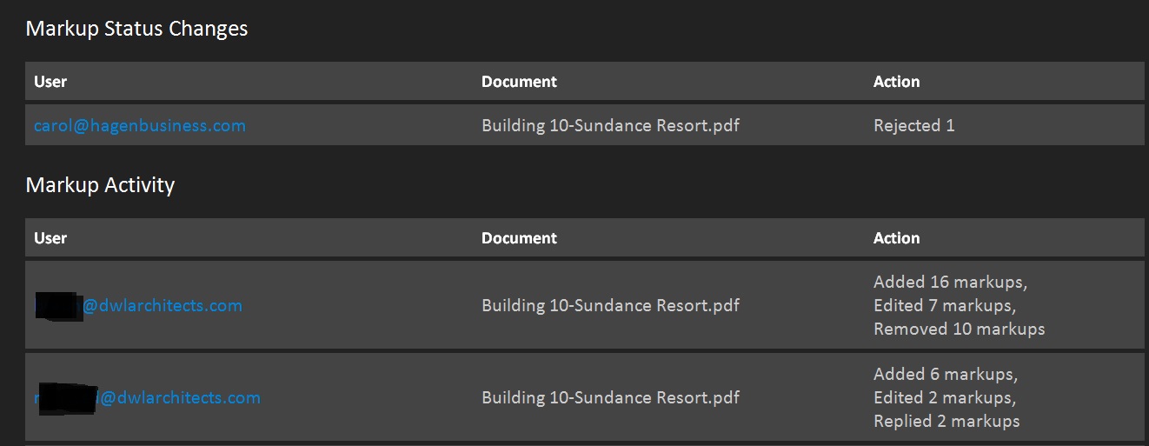1149x446 pixels.
Task: Click Action column header in Markup Activity table
Action: [896, 238]
